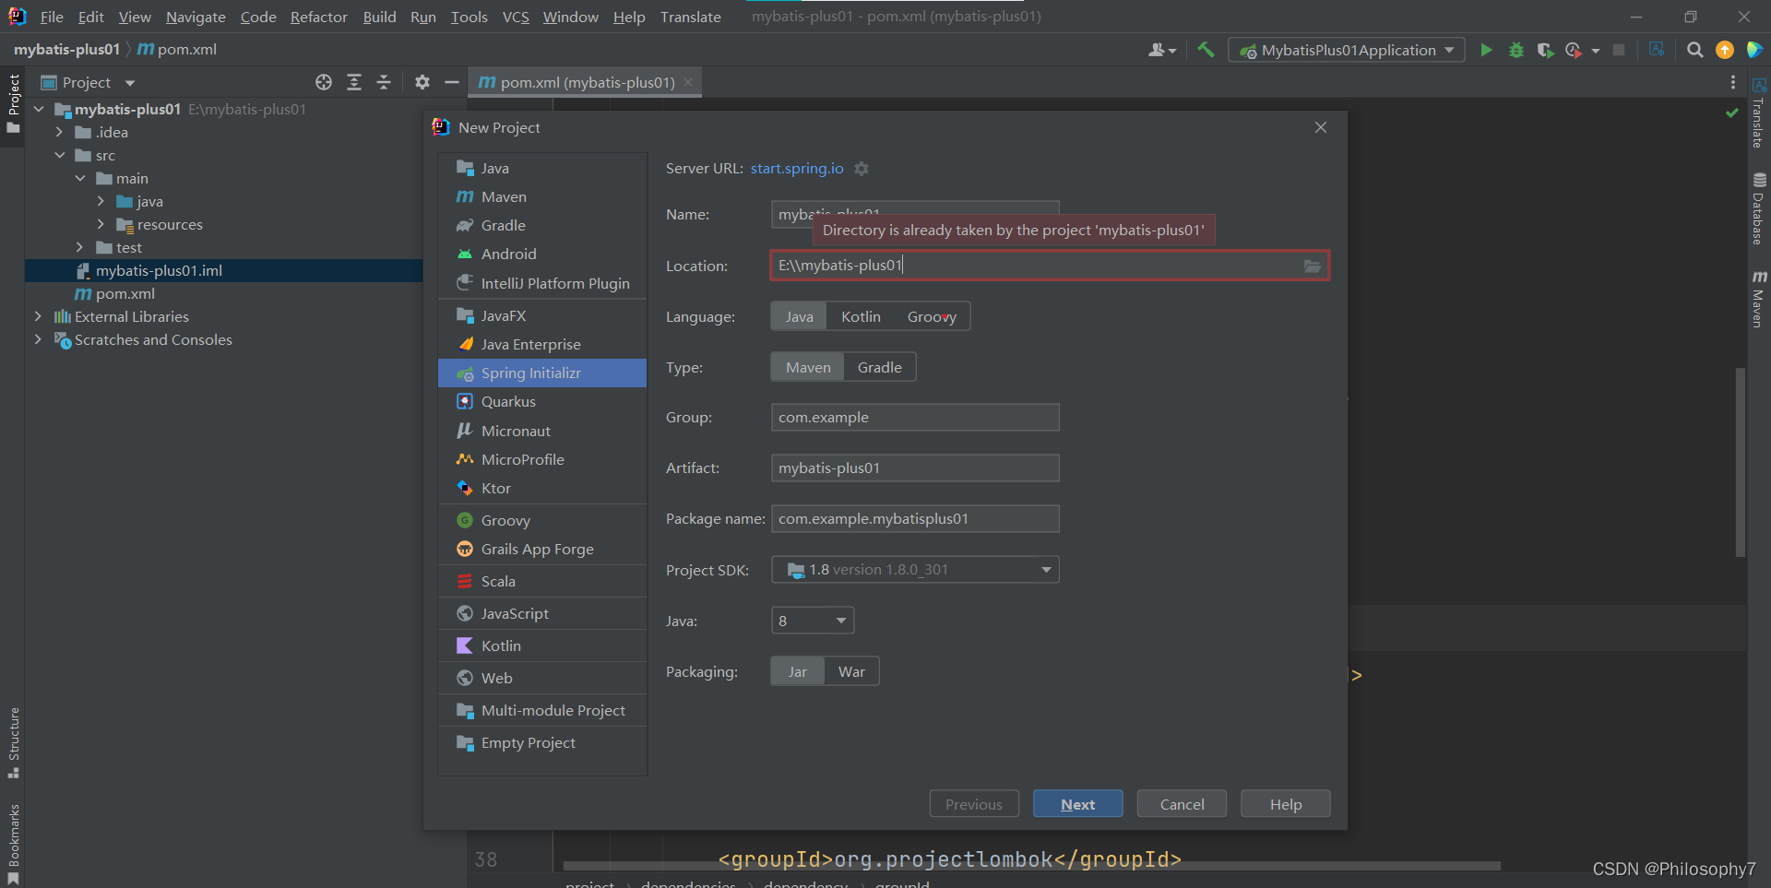This screenshot has height=888, width=1771.
Task: Open the Build menu
Action: [x=379, y=17]
